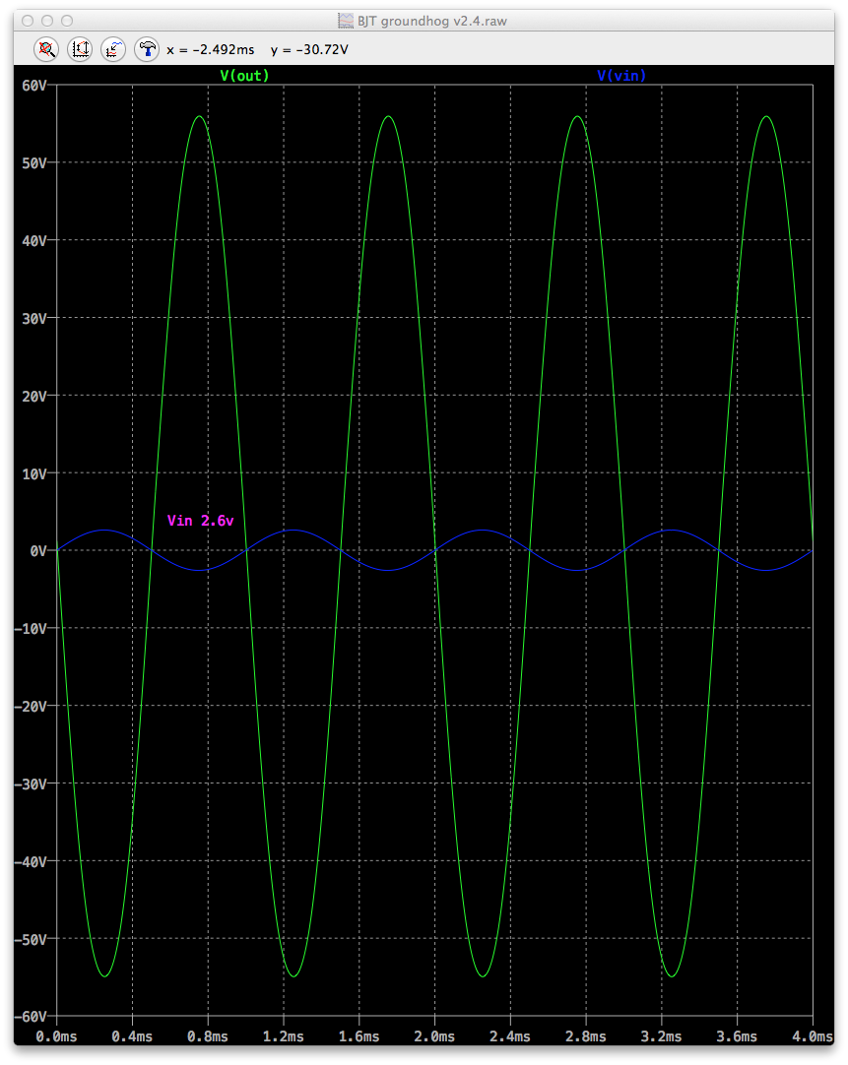The image size is (848, 1065).
Task: Click the window title "BJT groundhog v2.4.raw"
Action: tap(432, 21)
